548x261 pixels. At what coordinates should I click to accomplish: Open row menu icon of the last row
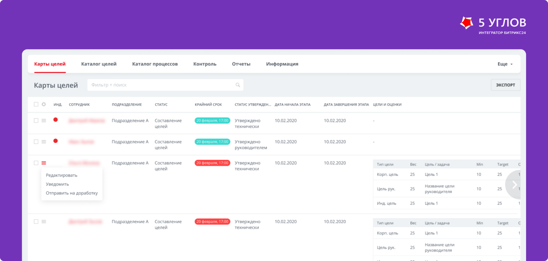44,222
